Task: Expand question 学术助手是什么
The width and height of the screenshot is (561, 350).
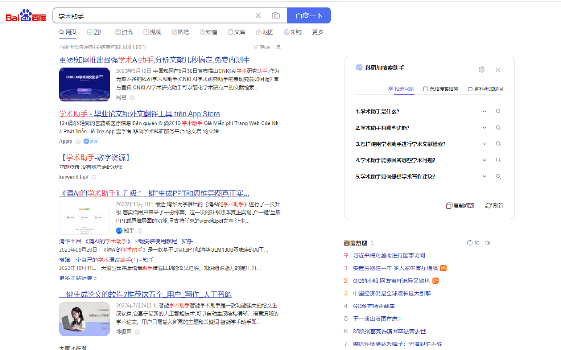Action: pyautogui.click(x=484, y=111)
